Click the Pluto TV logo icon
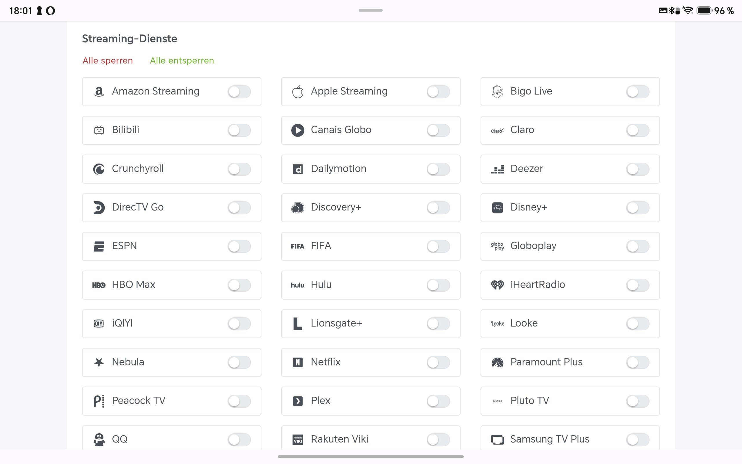The height and width of the screenshot is (464, 742). coord(497,401)
